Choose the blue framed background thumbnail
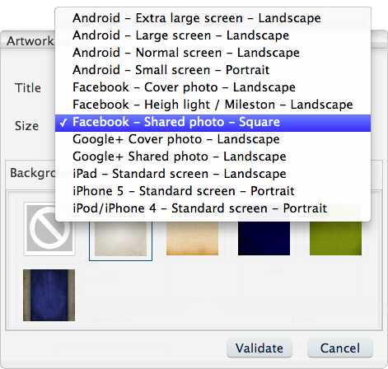This screenshot has height=369, width=388. click(x=49, y=295)
